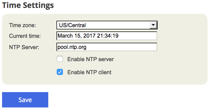Click the blue checkmark of NTP client
Image resolution: width=210 pixels, height=110 pixels.
point(60,72)
